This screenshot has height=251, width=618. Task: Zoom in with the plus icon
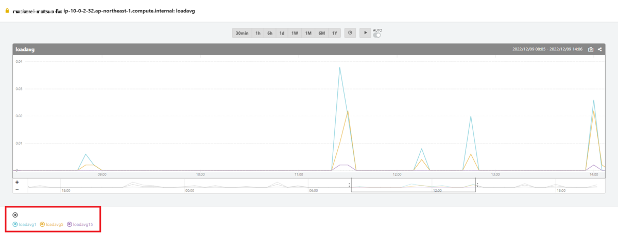pyautogui.click(x=17, y=182)
